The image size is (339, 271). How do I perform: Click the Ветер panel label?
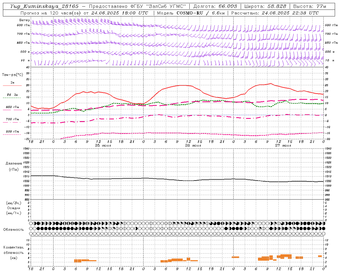point(24,20)
